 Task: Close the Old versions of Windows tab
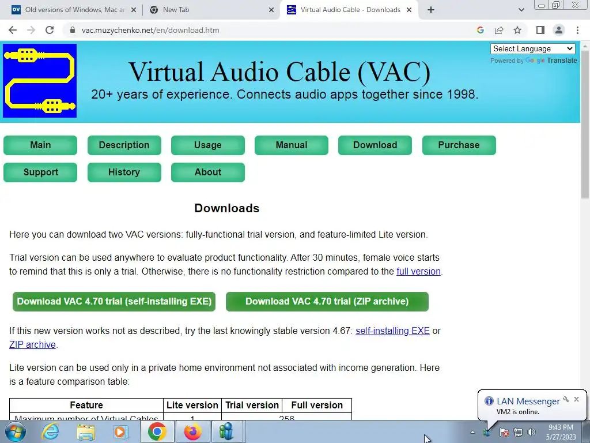pyautogui.click(x=133, y=10)
